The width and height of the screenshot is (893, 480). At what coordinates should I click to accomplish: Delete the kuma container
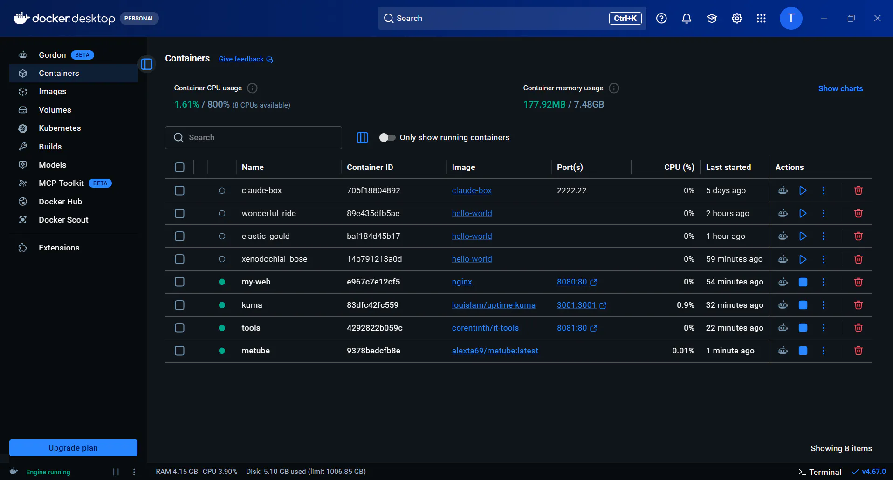click(858, 305)
